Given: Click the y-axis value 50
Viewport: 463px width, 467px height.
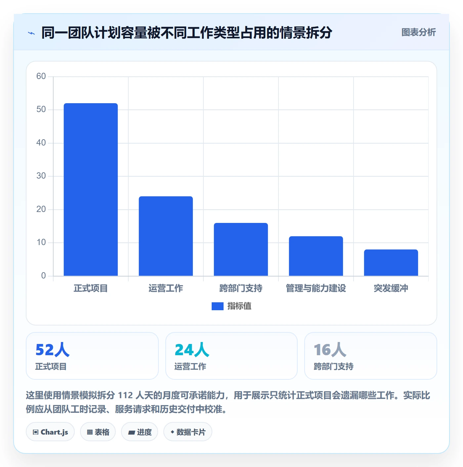Looking at the screenshot, I should [41, 109].
